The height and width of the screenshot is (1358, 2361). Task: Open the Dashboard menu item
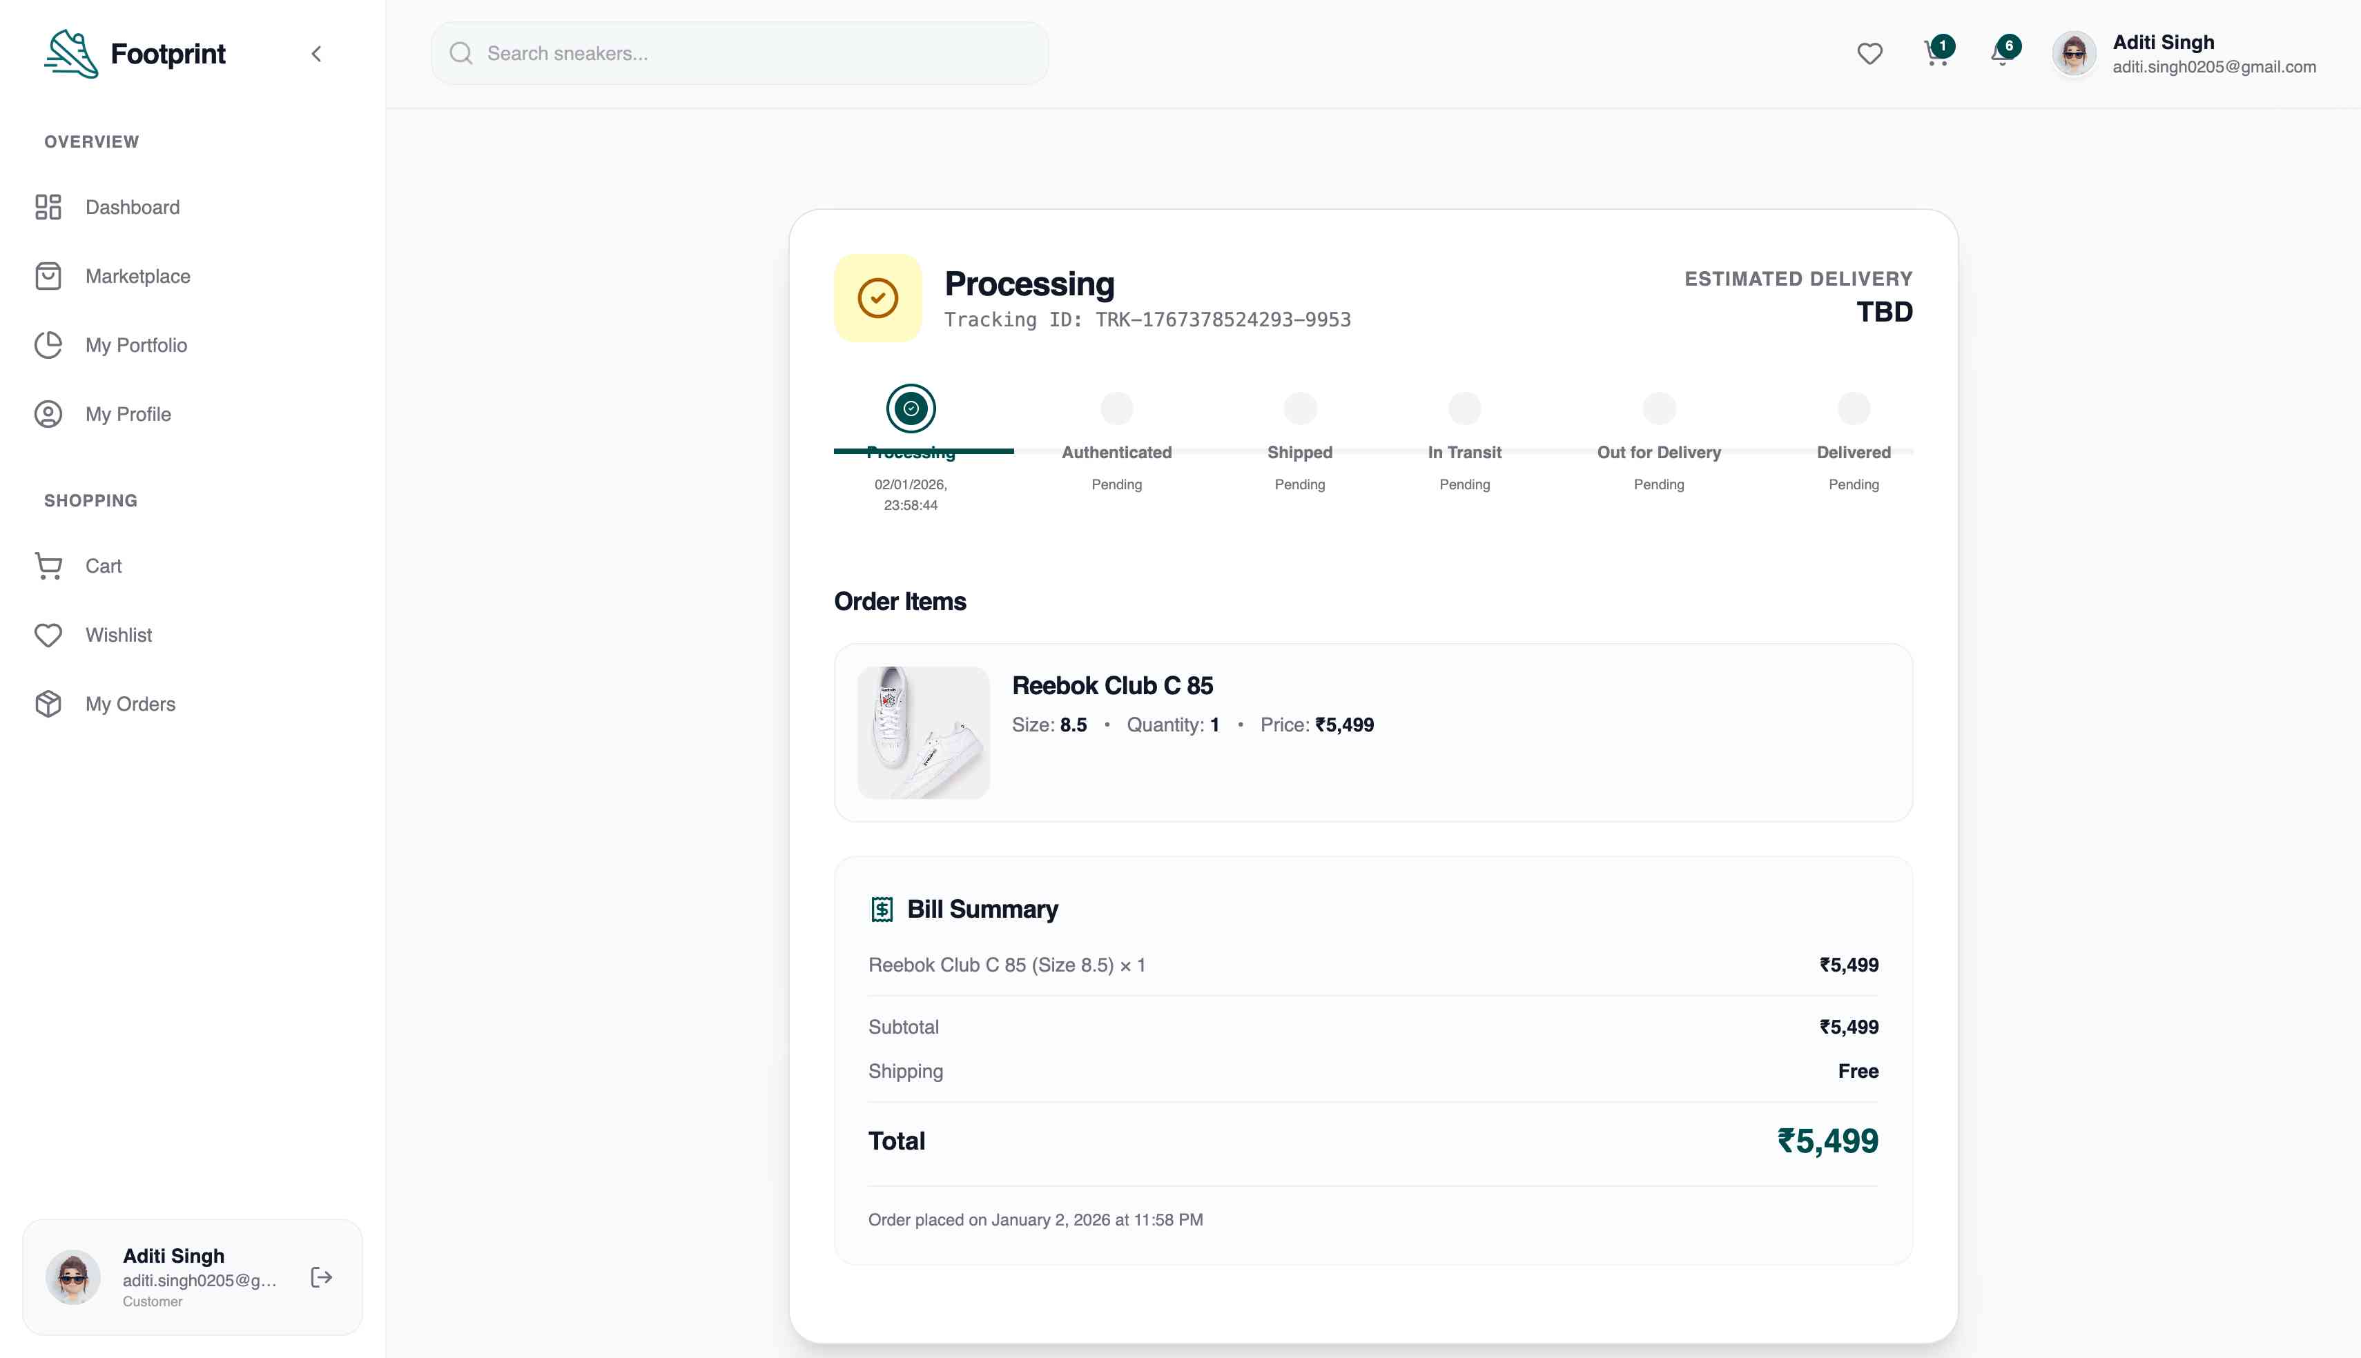[x=133, y=207]
